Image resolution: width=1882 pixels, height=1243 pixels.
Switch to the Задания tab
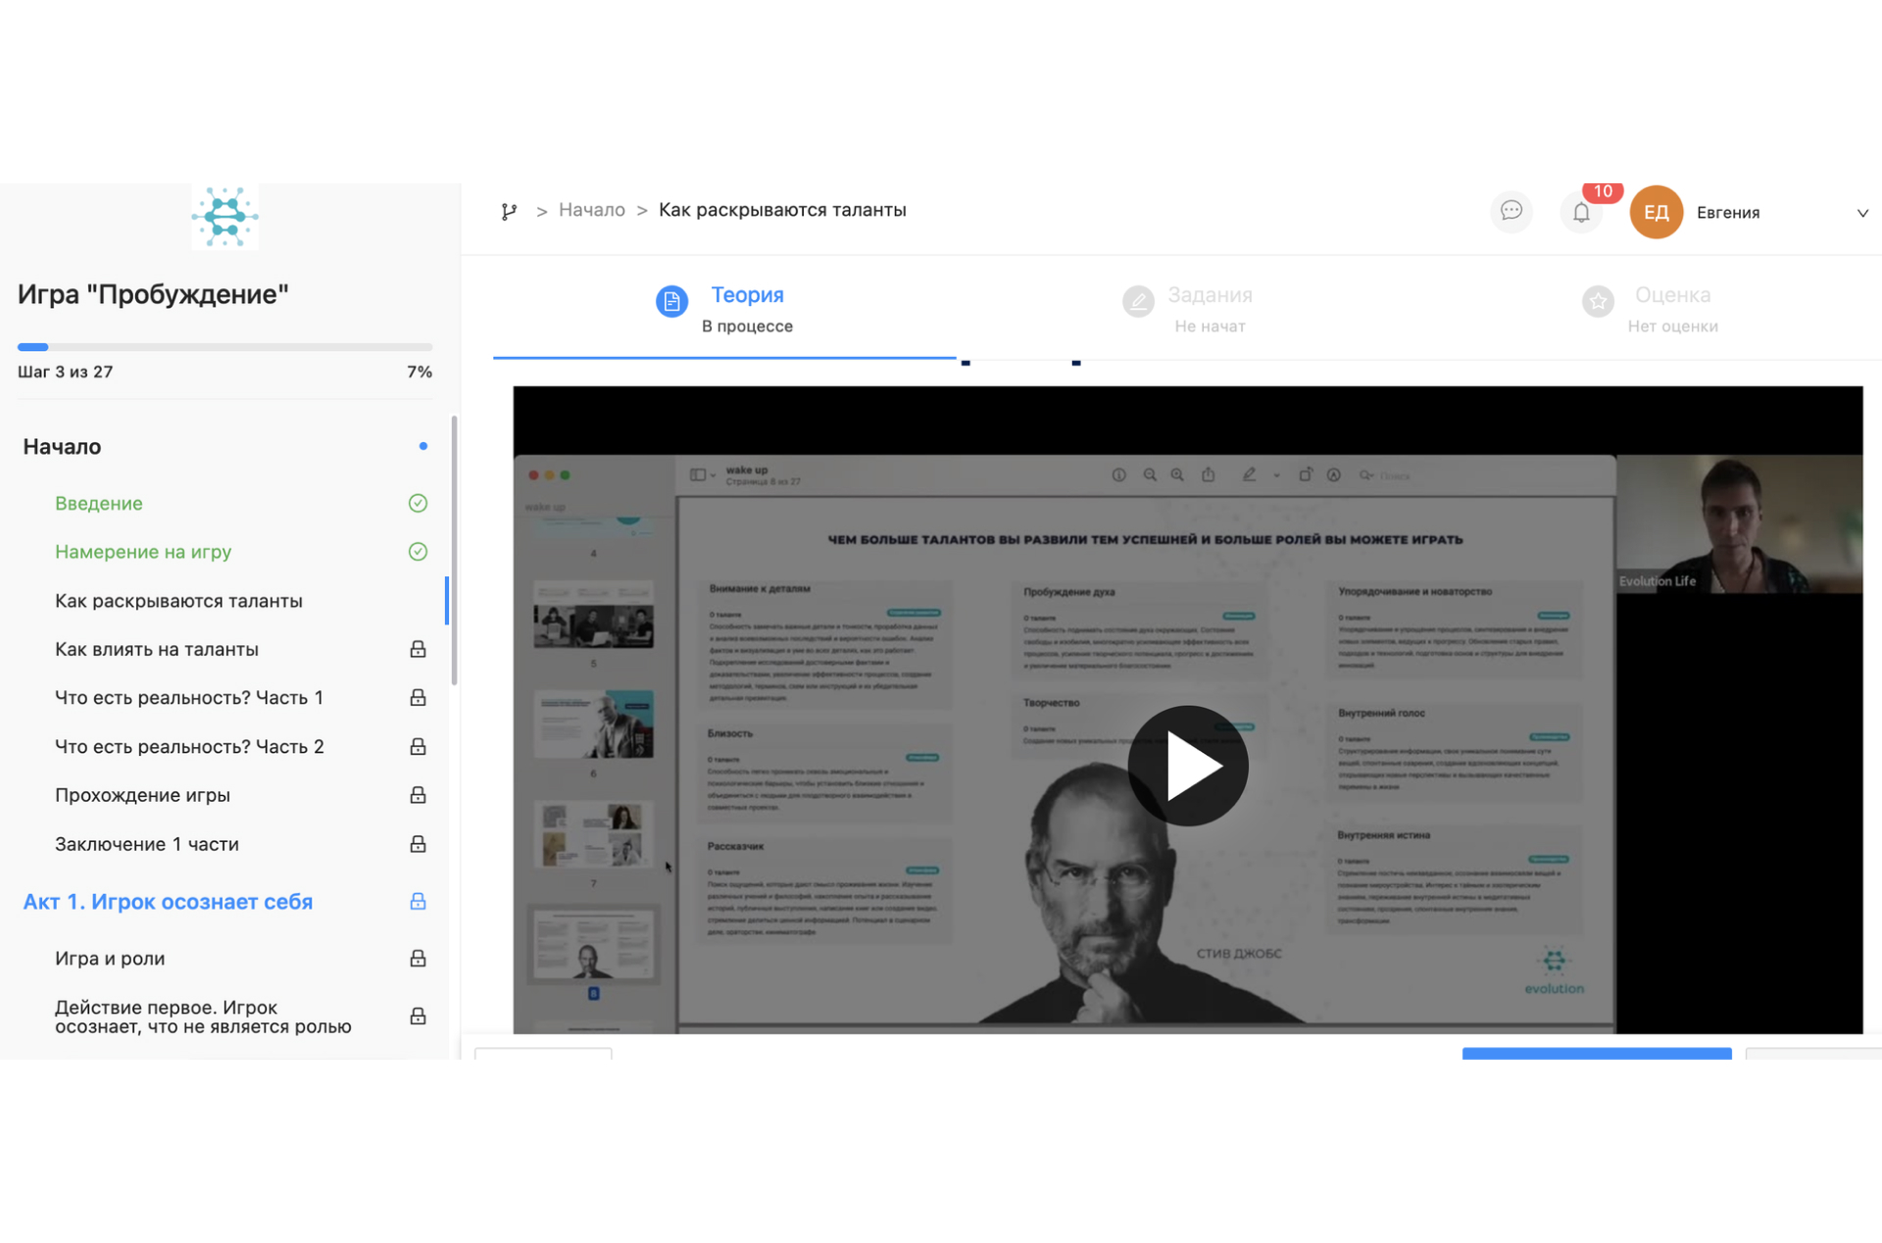click(x=1209, y=295)
